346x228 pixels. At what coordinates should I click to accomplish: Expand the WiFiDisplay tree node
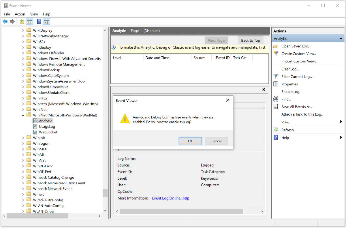click(23, 30)
